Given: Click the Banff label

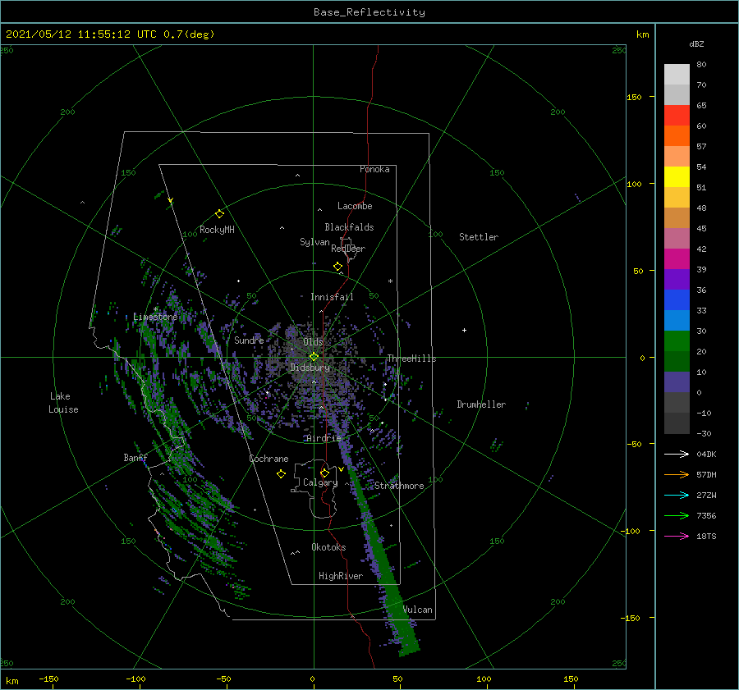Looking at the screenshot, I should 135,458.
